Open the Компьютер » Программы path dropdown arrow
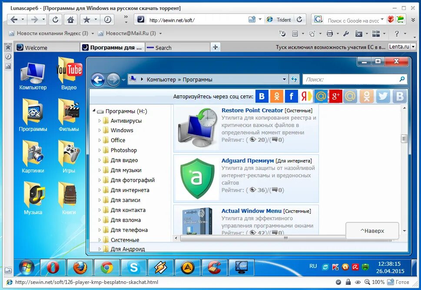This screenshot has height=290, width=421. (x=284, y=79)
